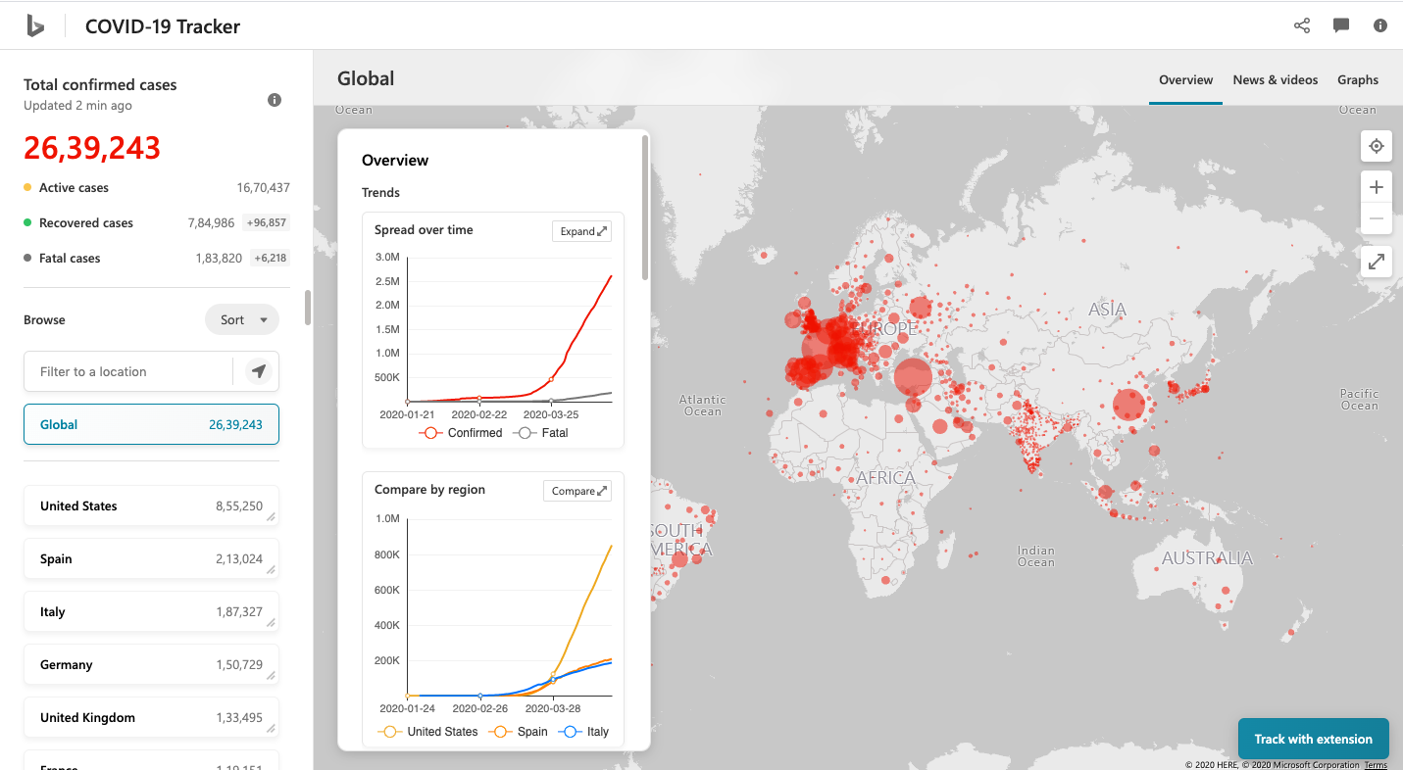This screenshot has width=1403, height=770.
Task: Click the header info icon
Action: pyautogui.click(x=1380, y=26)
